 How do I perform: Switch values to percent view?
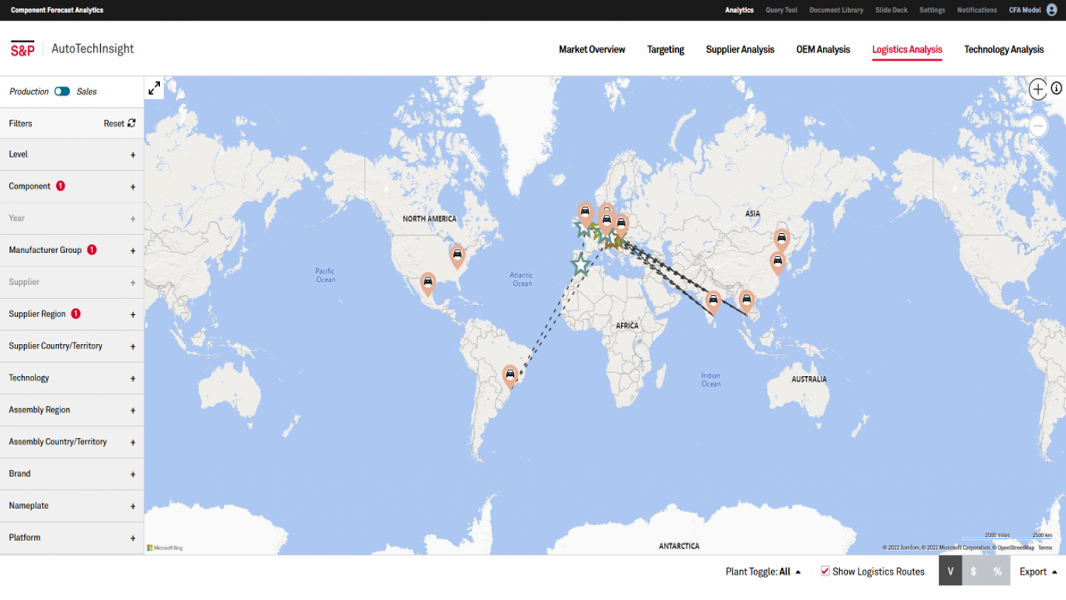coord(998,571)
